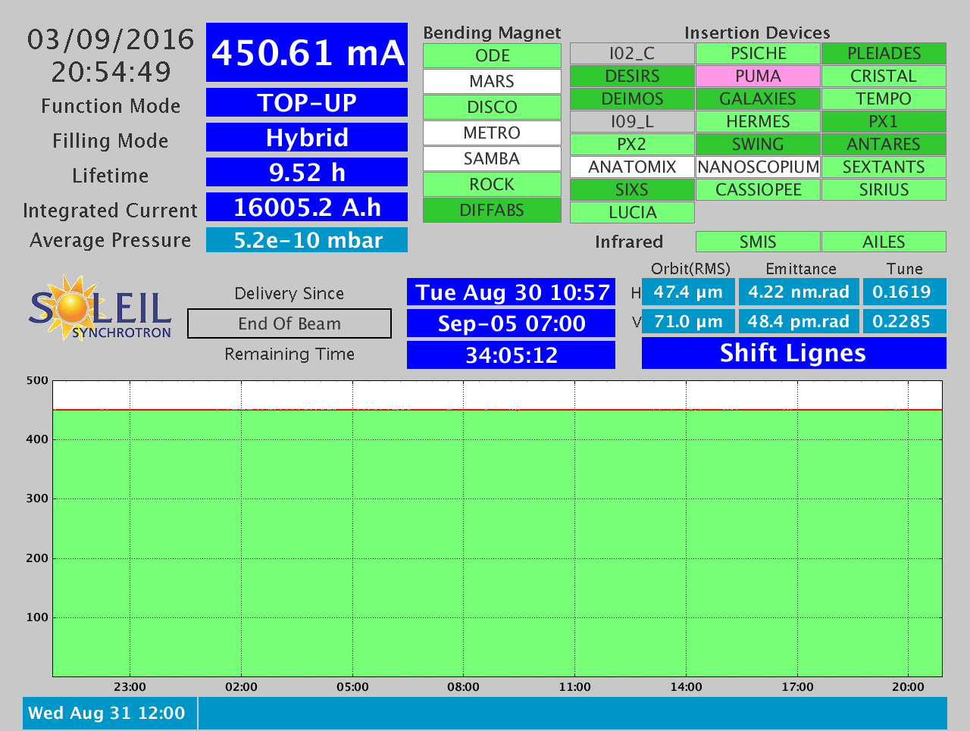Click the CASSIOPEE beamline indicator
The image size is (970, 731).
(758, 189)
